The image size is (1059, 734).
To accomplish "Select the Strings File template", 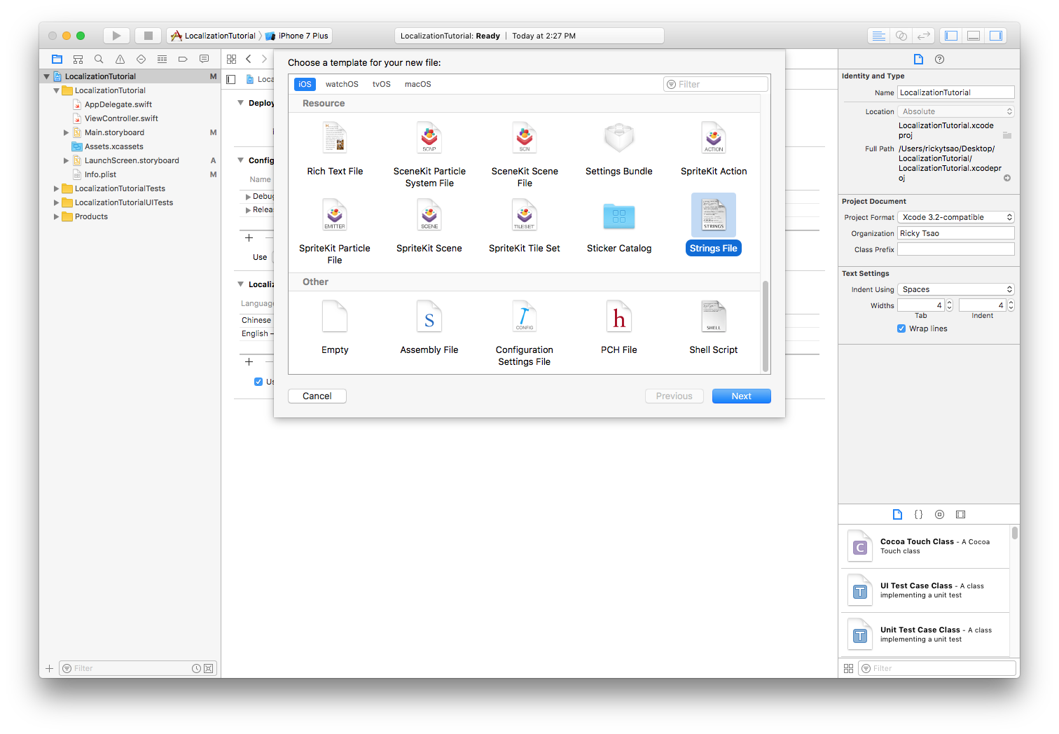I will [x=714, y=225].
